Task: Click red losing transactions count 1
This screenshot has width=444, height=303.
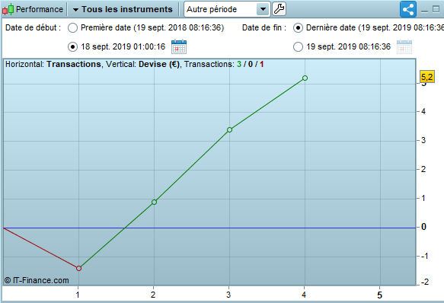Action: click(x=262, y=64)
